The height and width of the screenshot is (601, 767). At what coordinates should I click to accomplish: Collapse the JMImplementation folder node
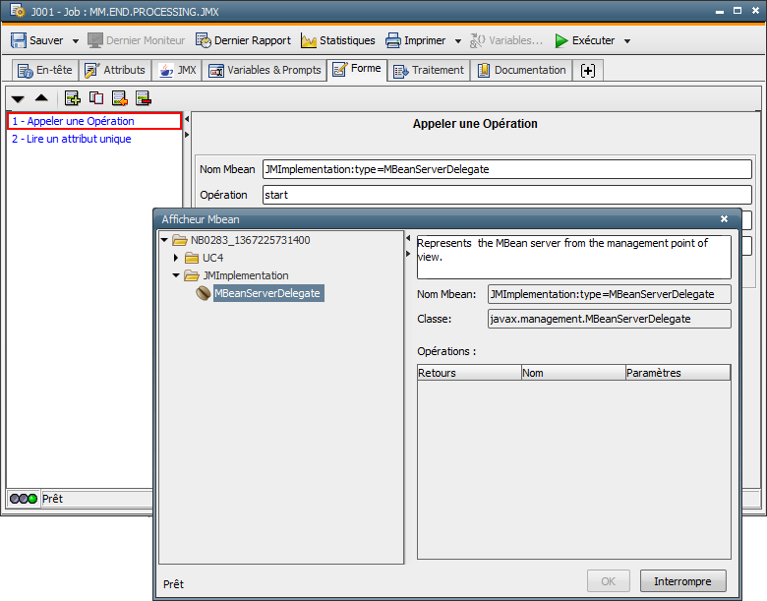click(178, 275)
